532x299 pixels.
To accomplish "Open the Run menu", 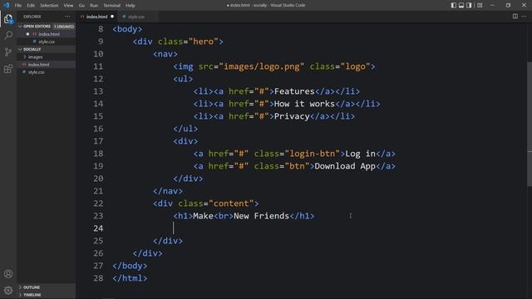I will (x=94, y=5).
